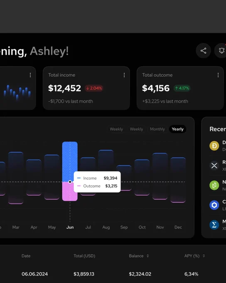Image resolution: width=226 pixels, height=283 pixels.
Task: Select the Nov income bar
Action: (160, 167)
